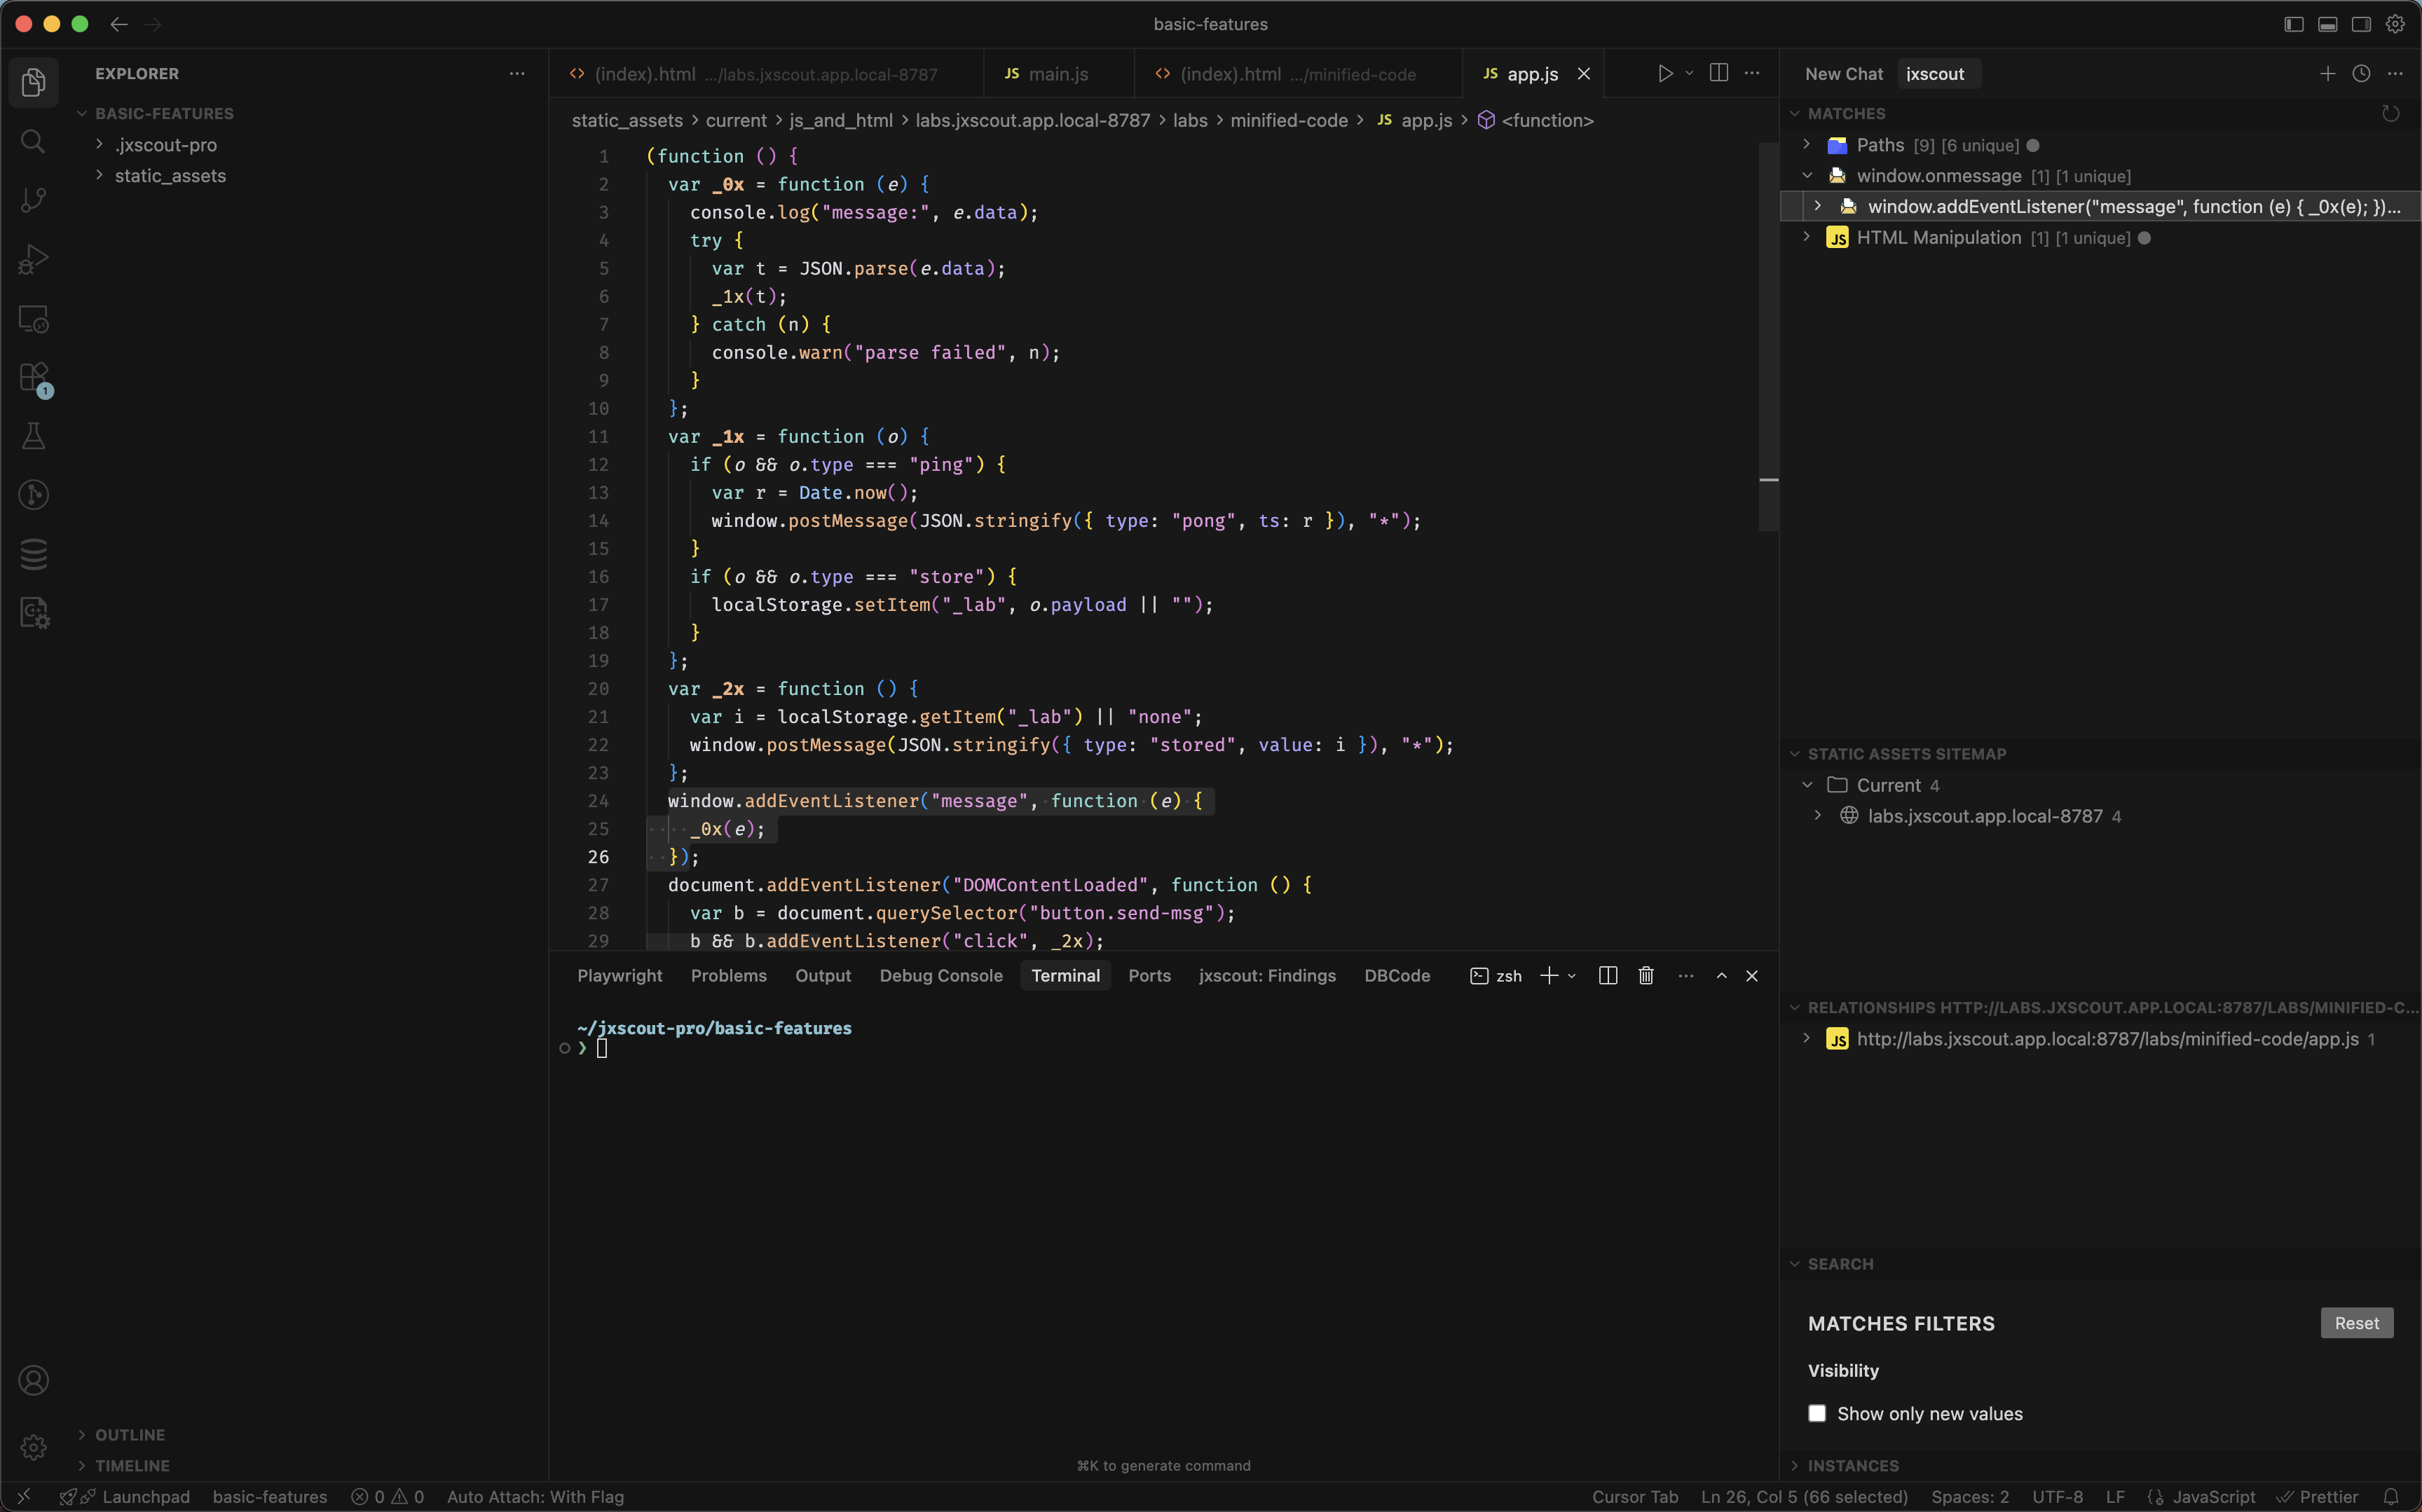Refresh the Matches section

click(x=2390, y=114)
